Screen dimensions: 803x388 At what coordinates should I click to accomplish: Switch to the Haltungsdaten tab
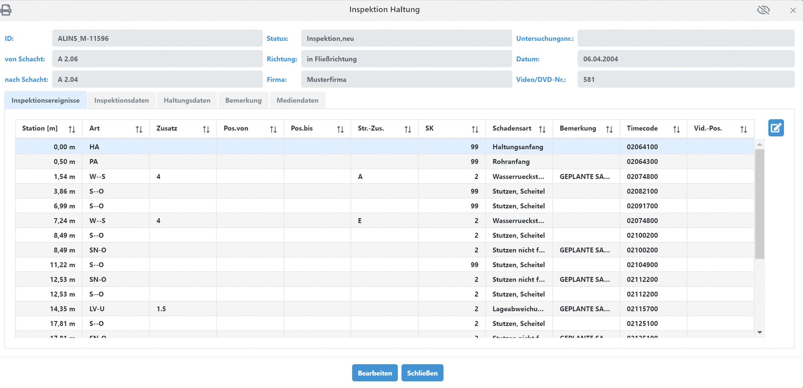coord(187,100)
